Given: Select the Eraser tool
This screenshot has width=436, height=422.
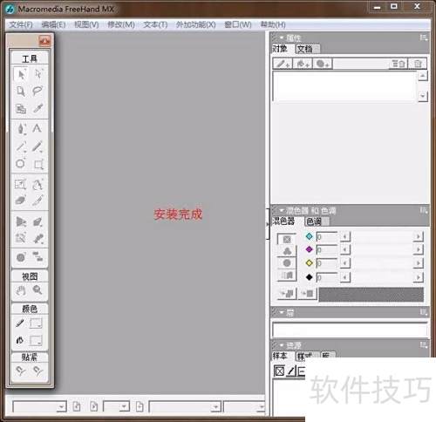Looking at the screenshot, I should pos(20,201).
